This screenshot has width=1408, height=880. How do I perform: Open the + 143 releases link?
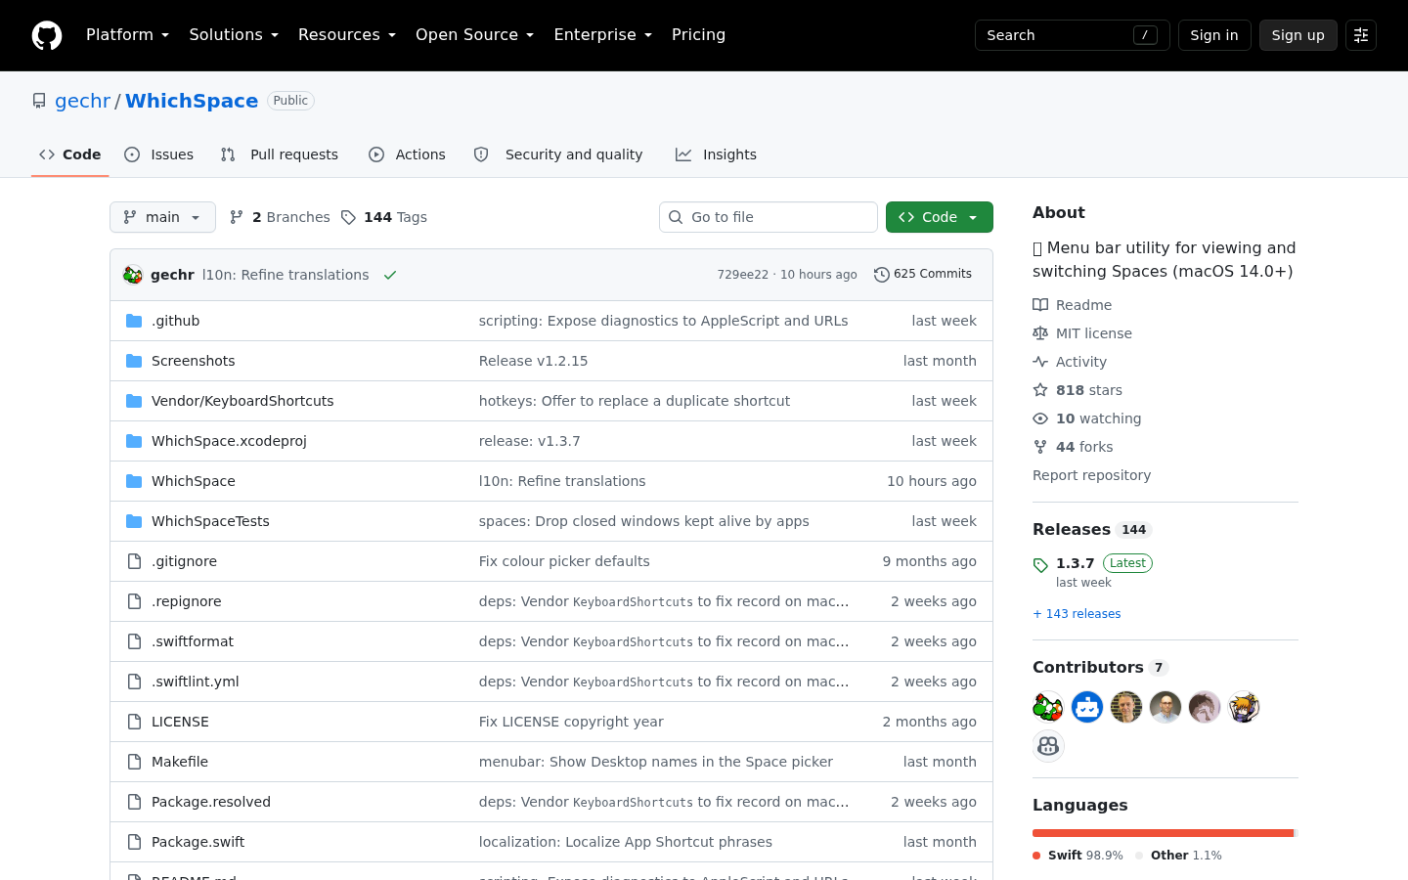1077,614
